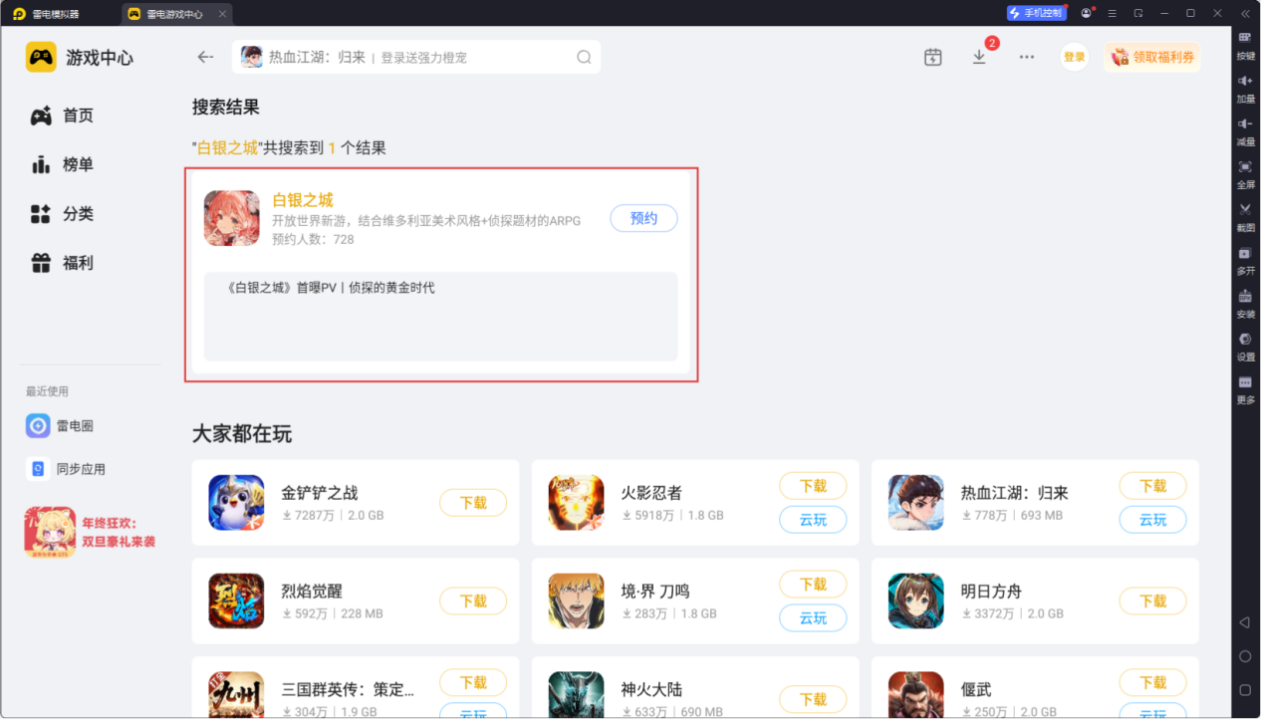Close the 雷电游戏中心 tab
Viewport: 1261px width, 719px height.
(222, 14)
